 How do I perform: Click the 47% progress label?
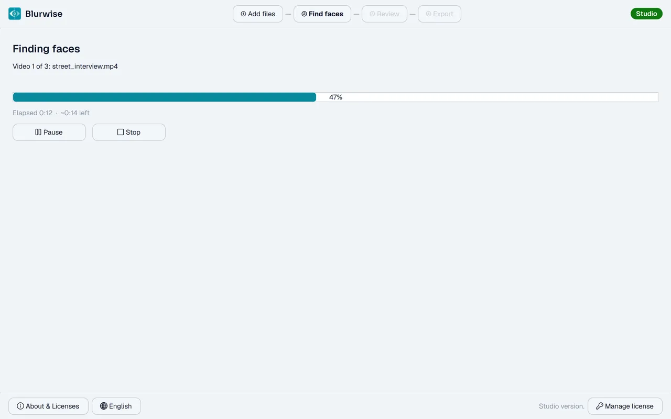click(335, 97)
